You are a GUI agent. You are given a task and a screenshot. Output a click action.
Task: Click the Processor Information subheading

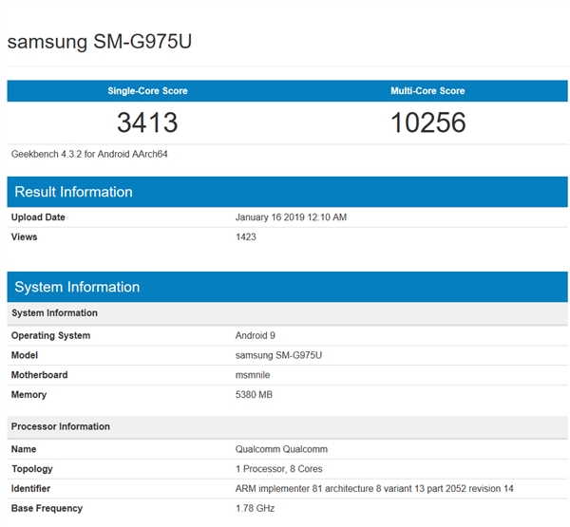[x=60, y=426]
